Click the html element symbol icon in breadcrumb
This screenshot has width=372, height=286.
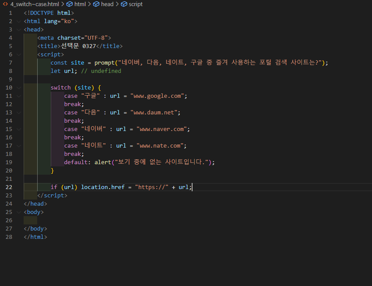point(69,4)
